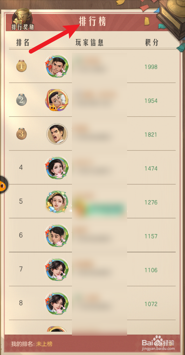Click the Baidu 经验 watermark logo
Viewport: 185px width, 355px height.
coord(158,344)
